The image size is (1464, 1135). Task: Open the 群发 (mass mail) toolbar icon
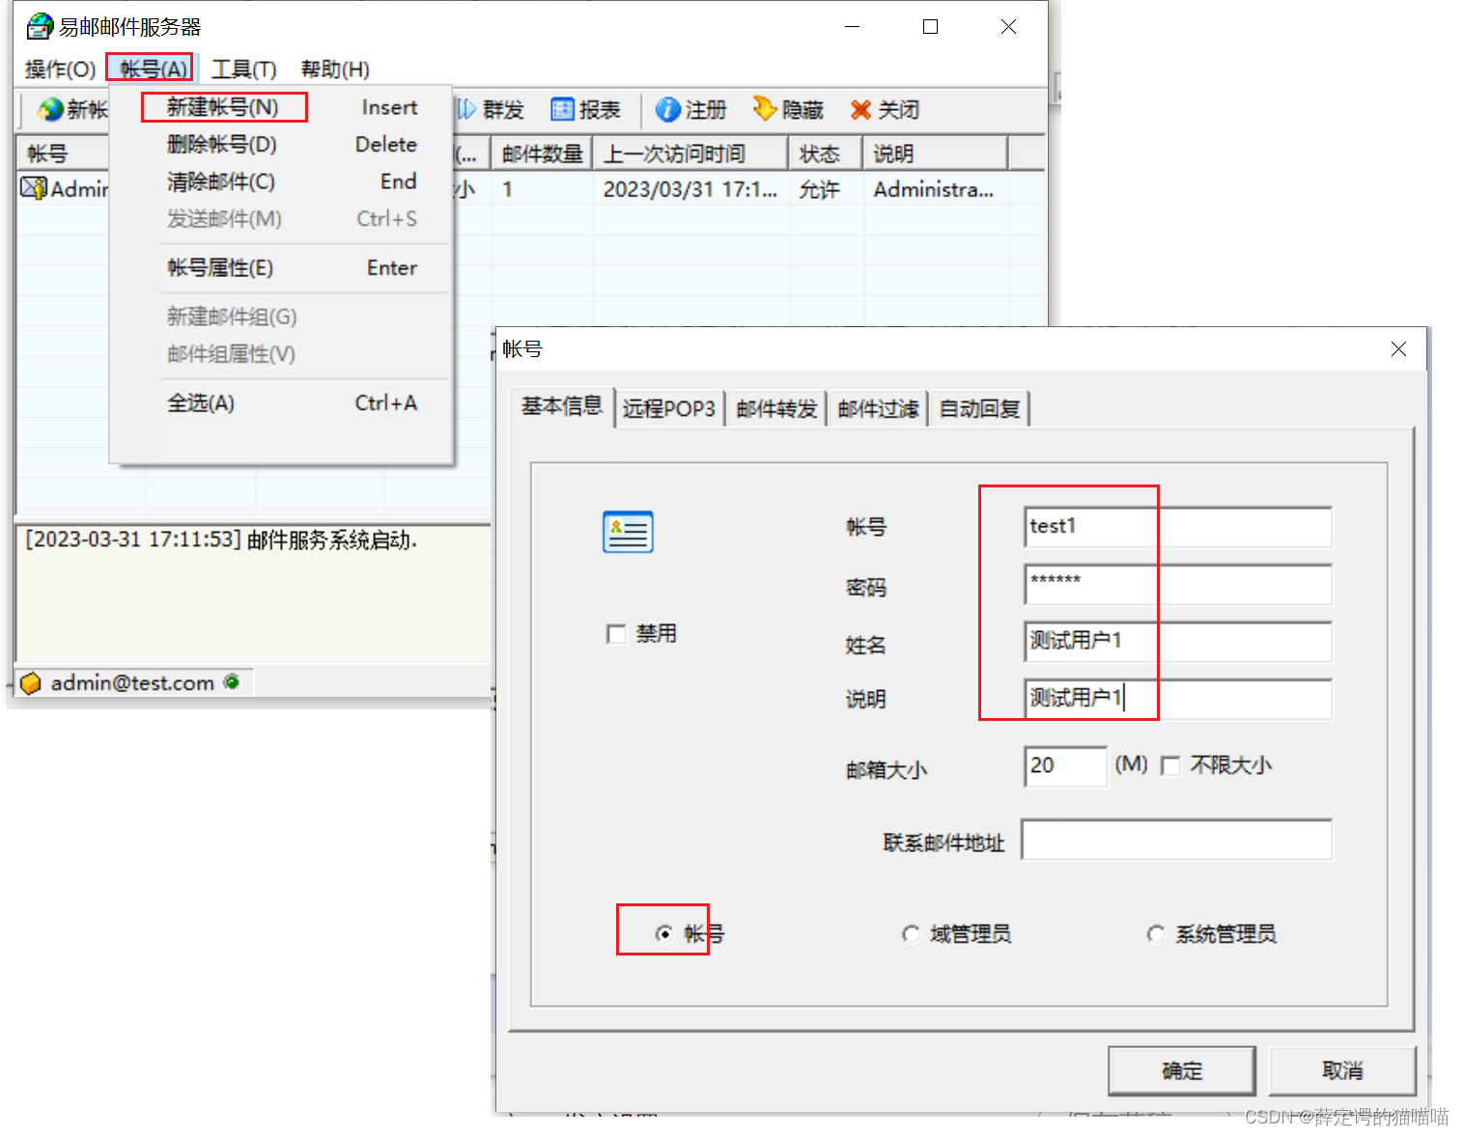[493, 109]
